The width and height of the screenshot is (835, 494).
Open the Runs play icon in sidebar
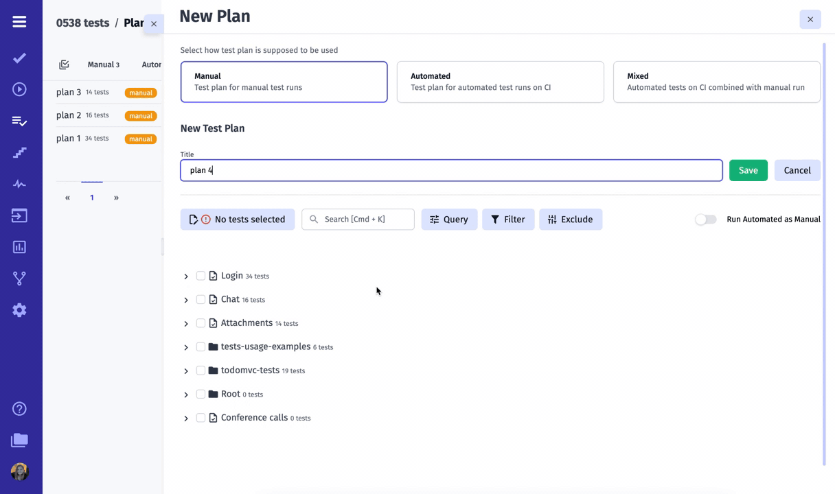[x=19, y=89]
